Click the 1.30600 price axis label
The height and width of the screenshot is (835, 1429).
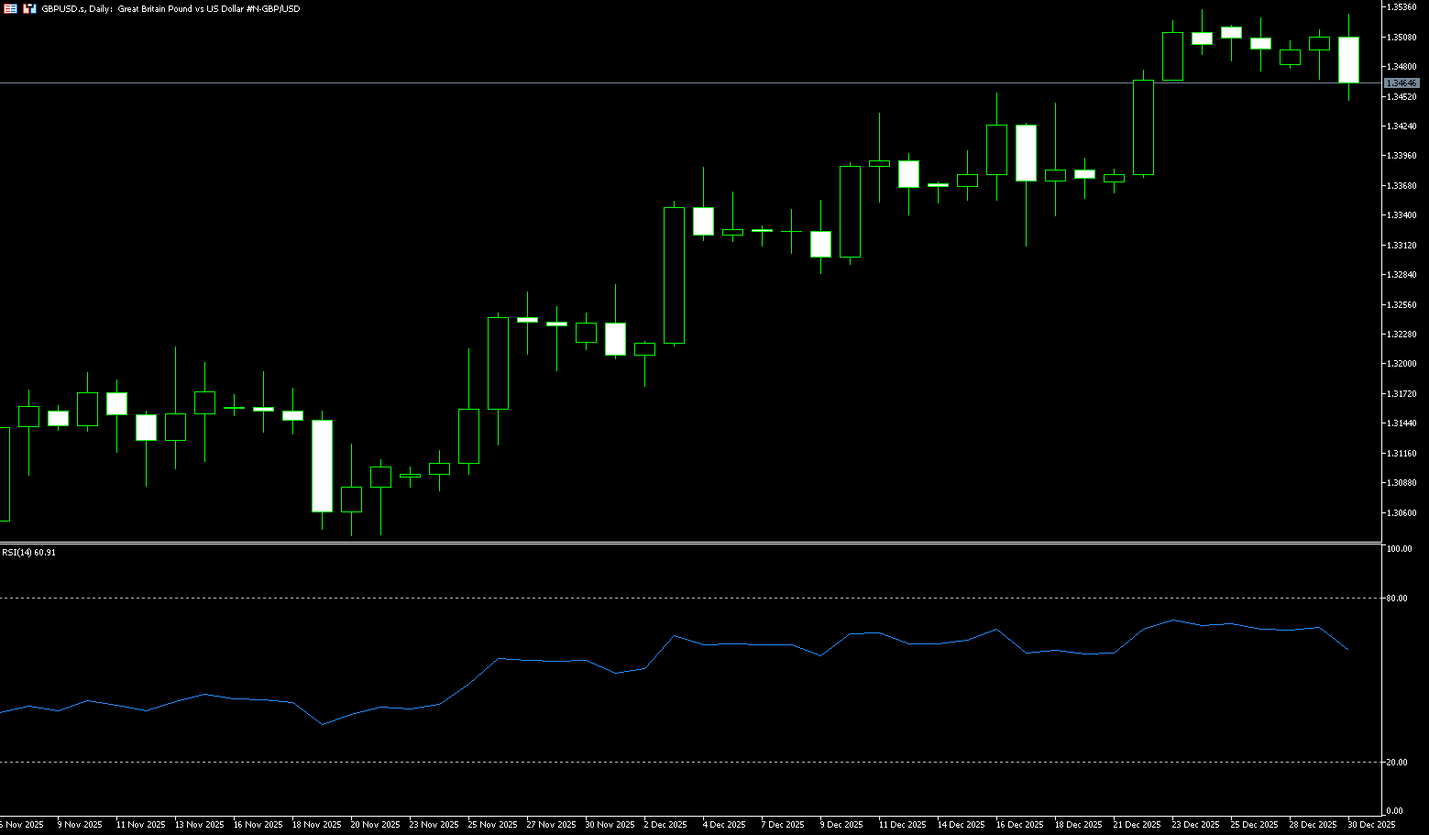(x=1402, y=513)
